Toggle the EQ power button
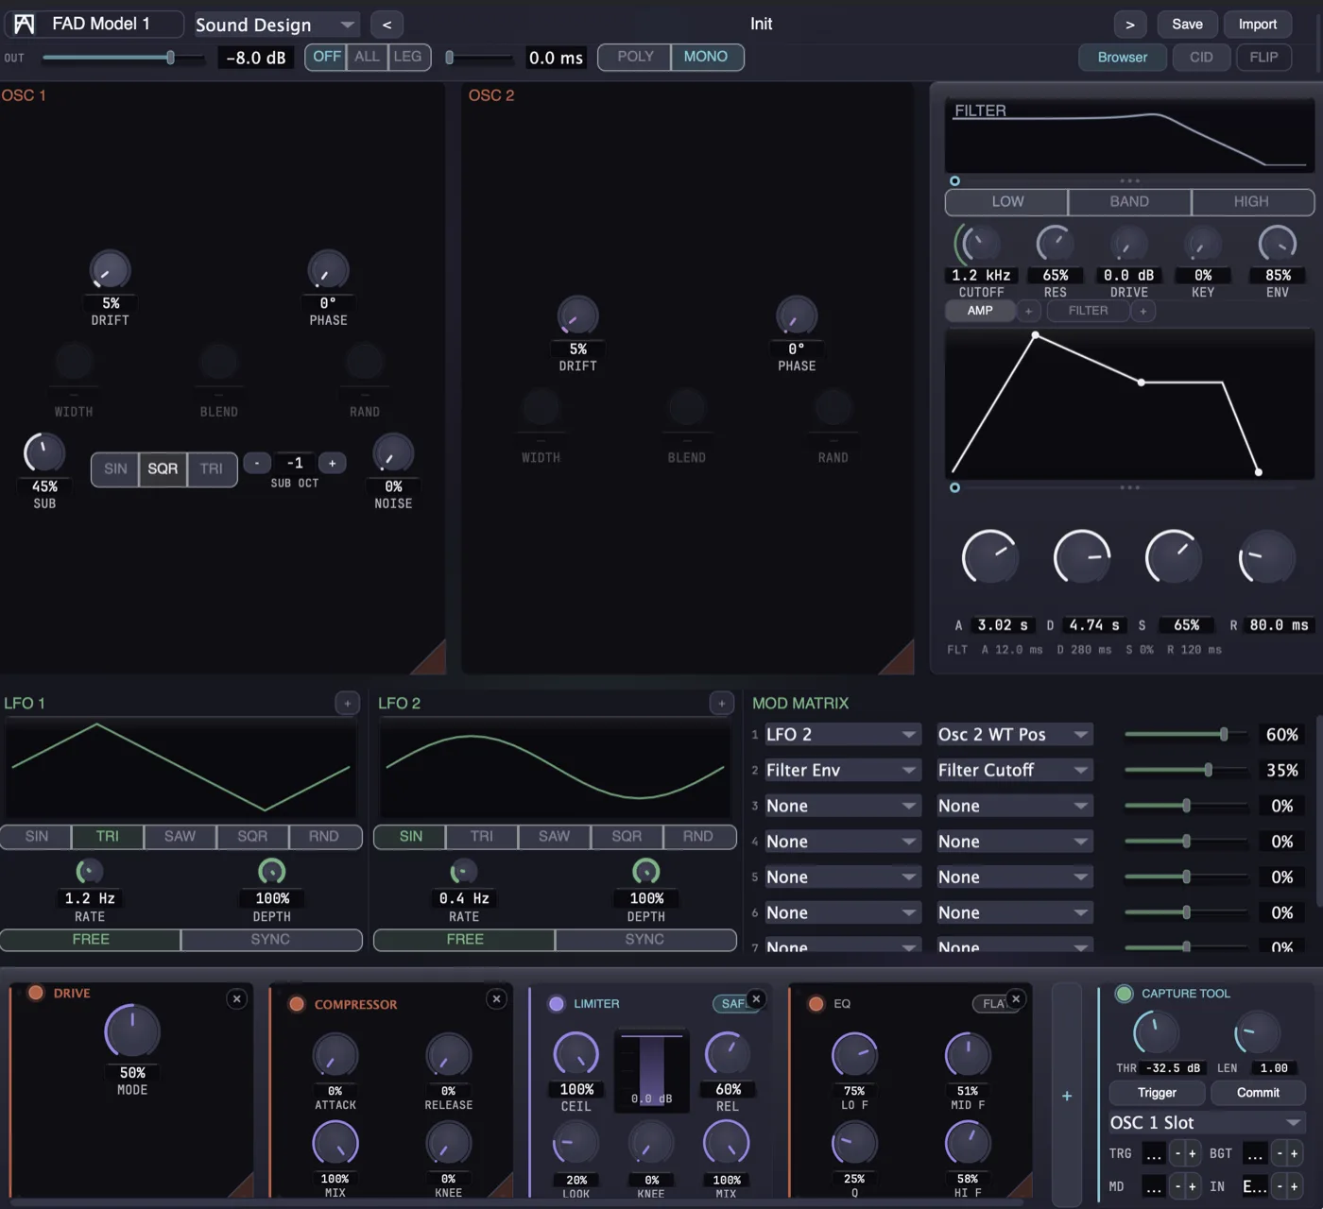 (x=816, y=1004)
